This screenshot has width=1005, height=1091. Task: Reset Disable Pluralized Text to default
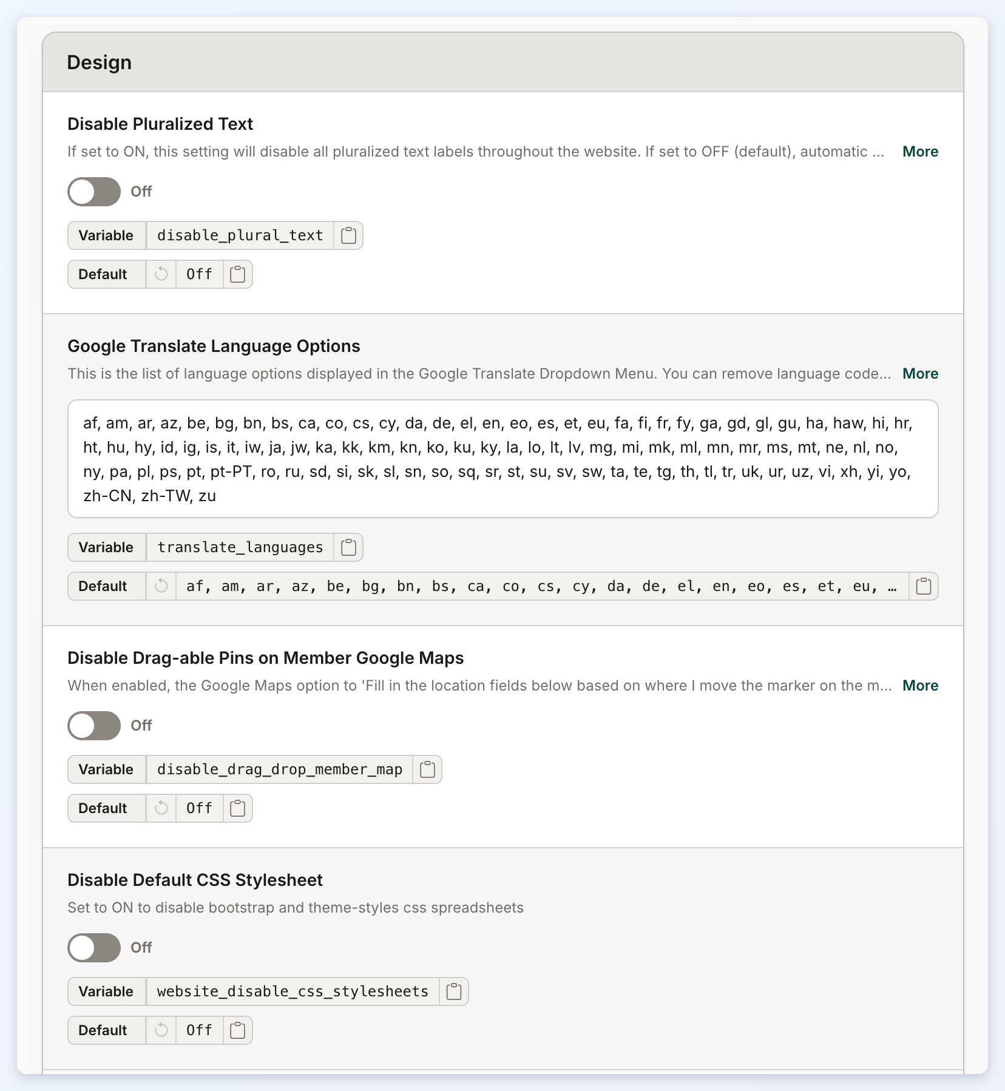[161, 274]
